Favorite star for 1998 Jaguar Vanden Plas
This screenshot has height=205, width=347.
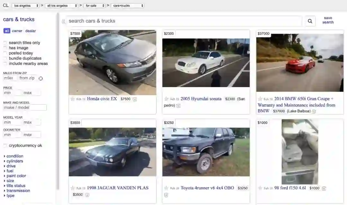click(x=72, y=188)
